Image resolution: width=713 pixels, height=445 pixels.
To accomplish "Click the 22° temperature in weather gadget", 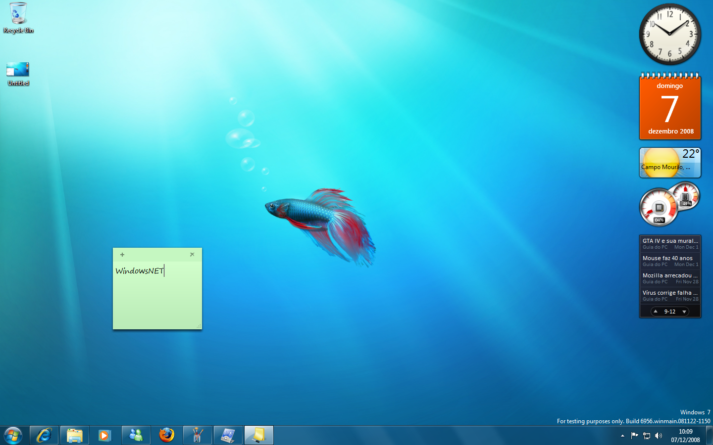I will (691, 154).
